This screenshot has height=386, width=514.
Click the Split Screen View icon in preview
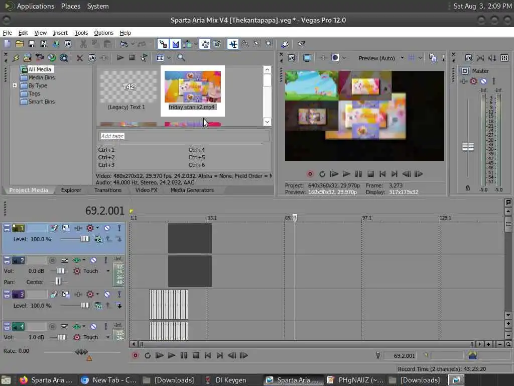(x=335, y=58)
